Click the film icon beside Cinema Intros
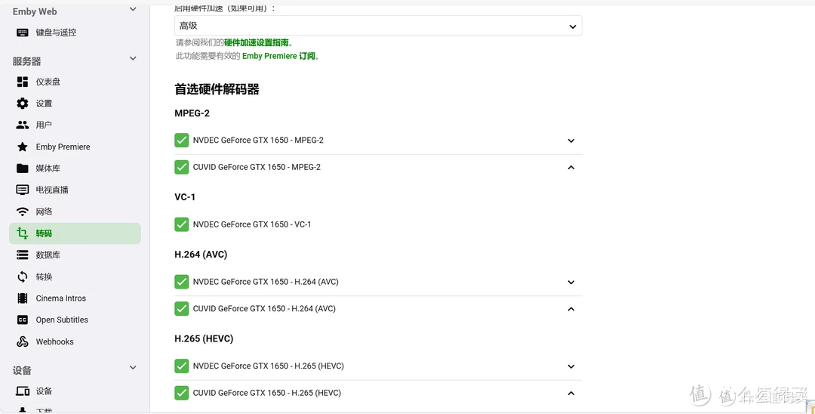The width and height of the screenshot is (815, 414). [23, 298]
